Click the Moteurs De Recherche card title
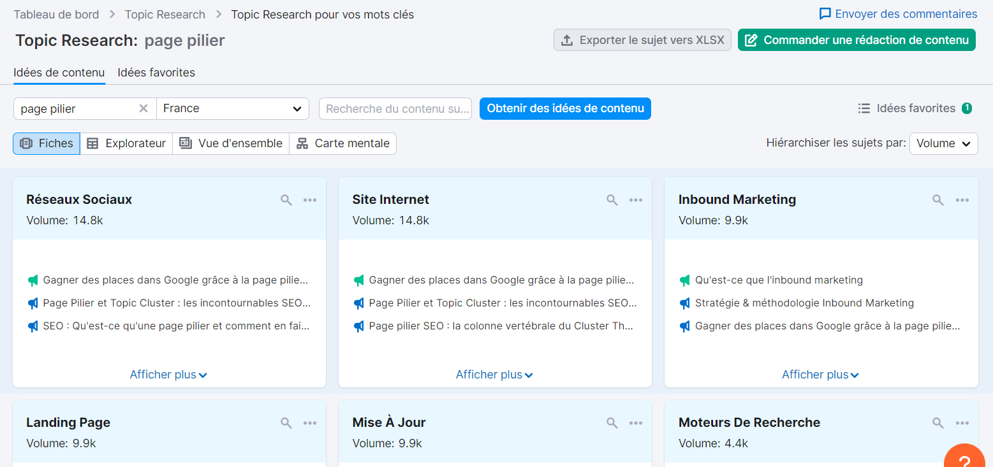This screenshot has height=467, width=993. 749,422
